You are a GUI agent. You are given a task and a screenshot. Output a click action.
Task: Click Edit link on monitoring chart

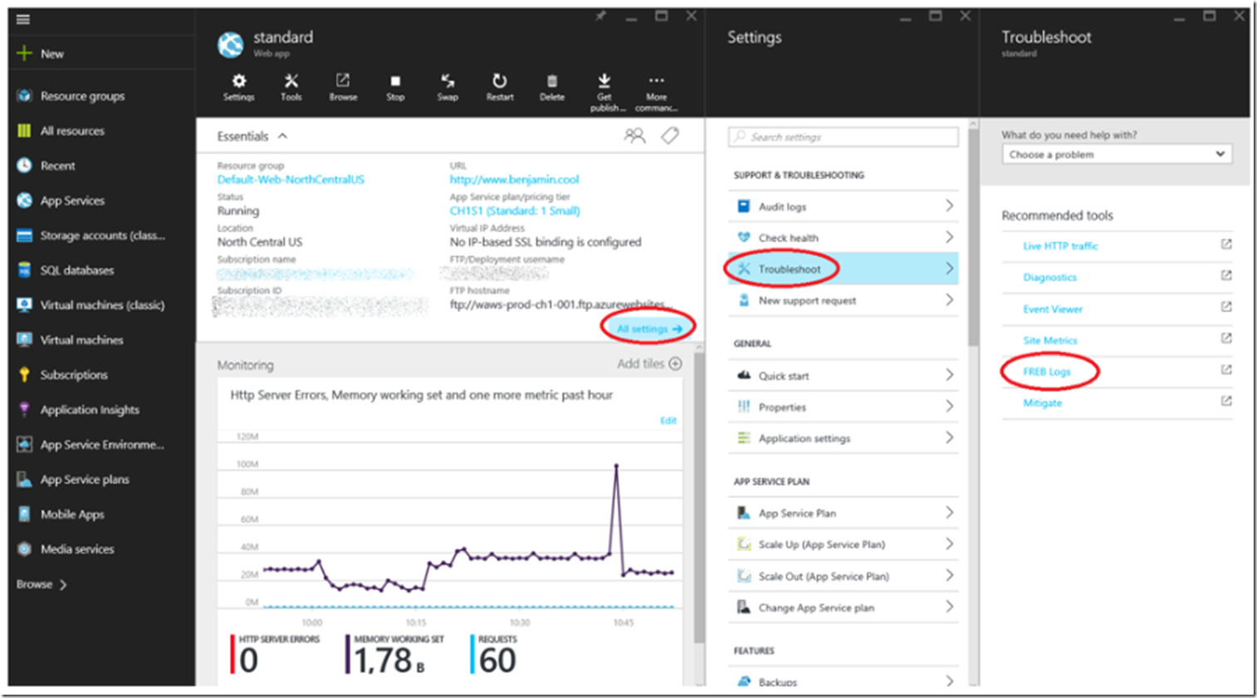[x=668, y=421]
